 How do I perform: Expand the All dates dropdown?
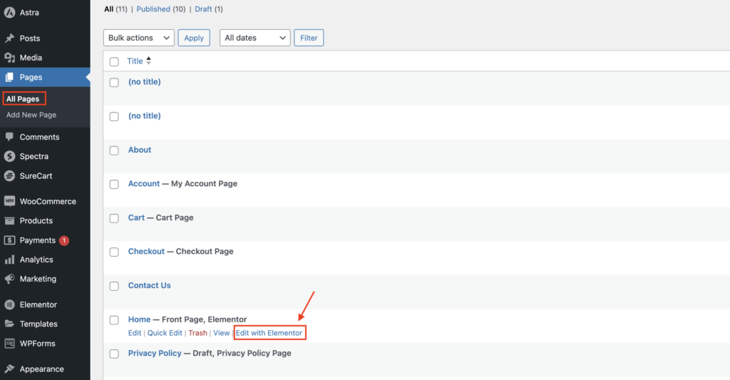[x=255, y=38]
